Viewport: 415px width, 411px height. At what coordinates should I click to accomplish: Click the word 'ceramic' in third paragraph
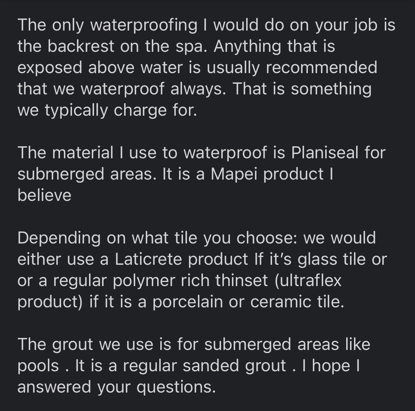click(281, 302)
